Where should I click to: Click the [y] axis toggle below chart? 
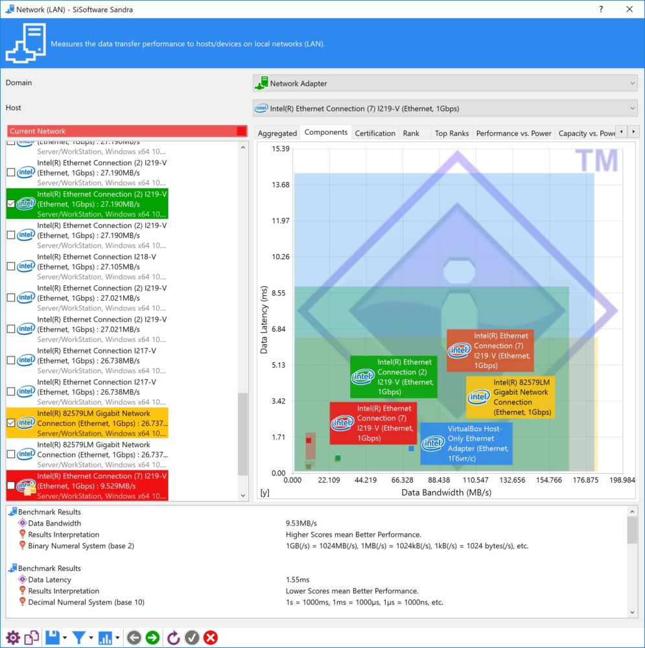pyautogui.click(x=264, y=492)
